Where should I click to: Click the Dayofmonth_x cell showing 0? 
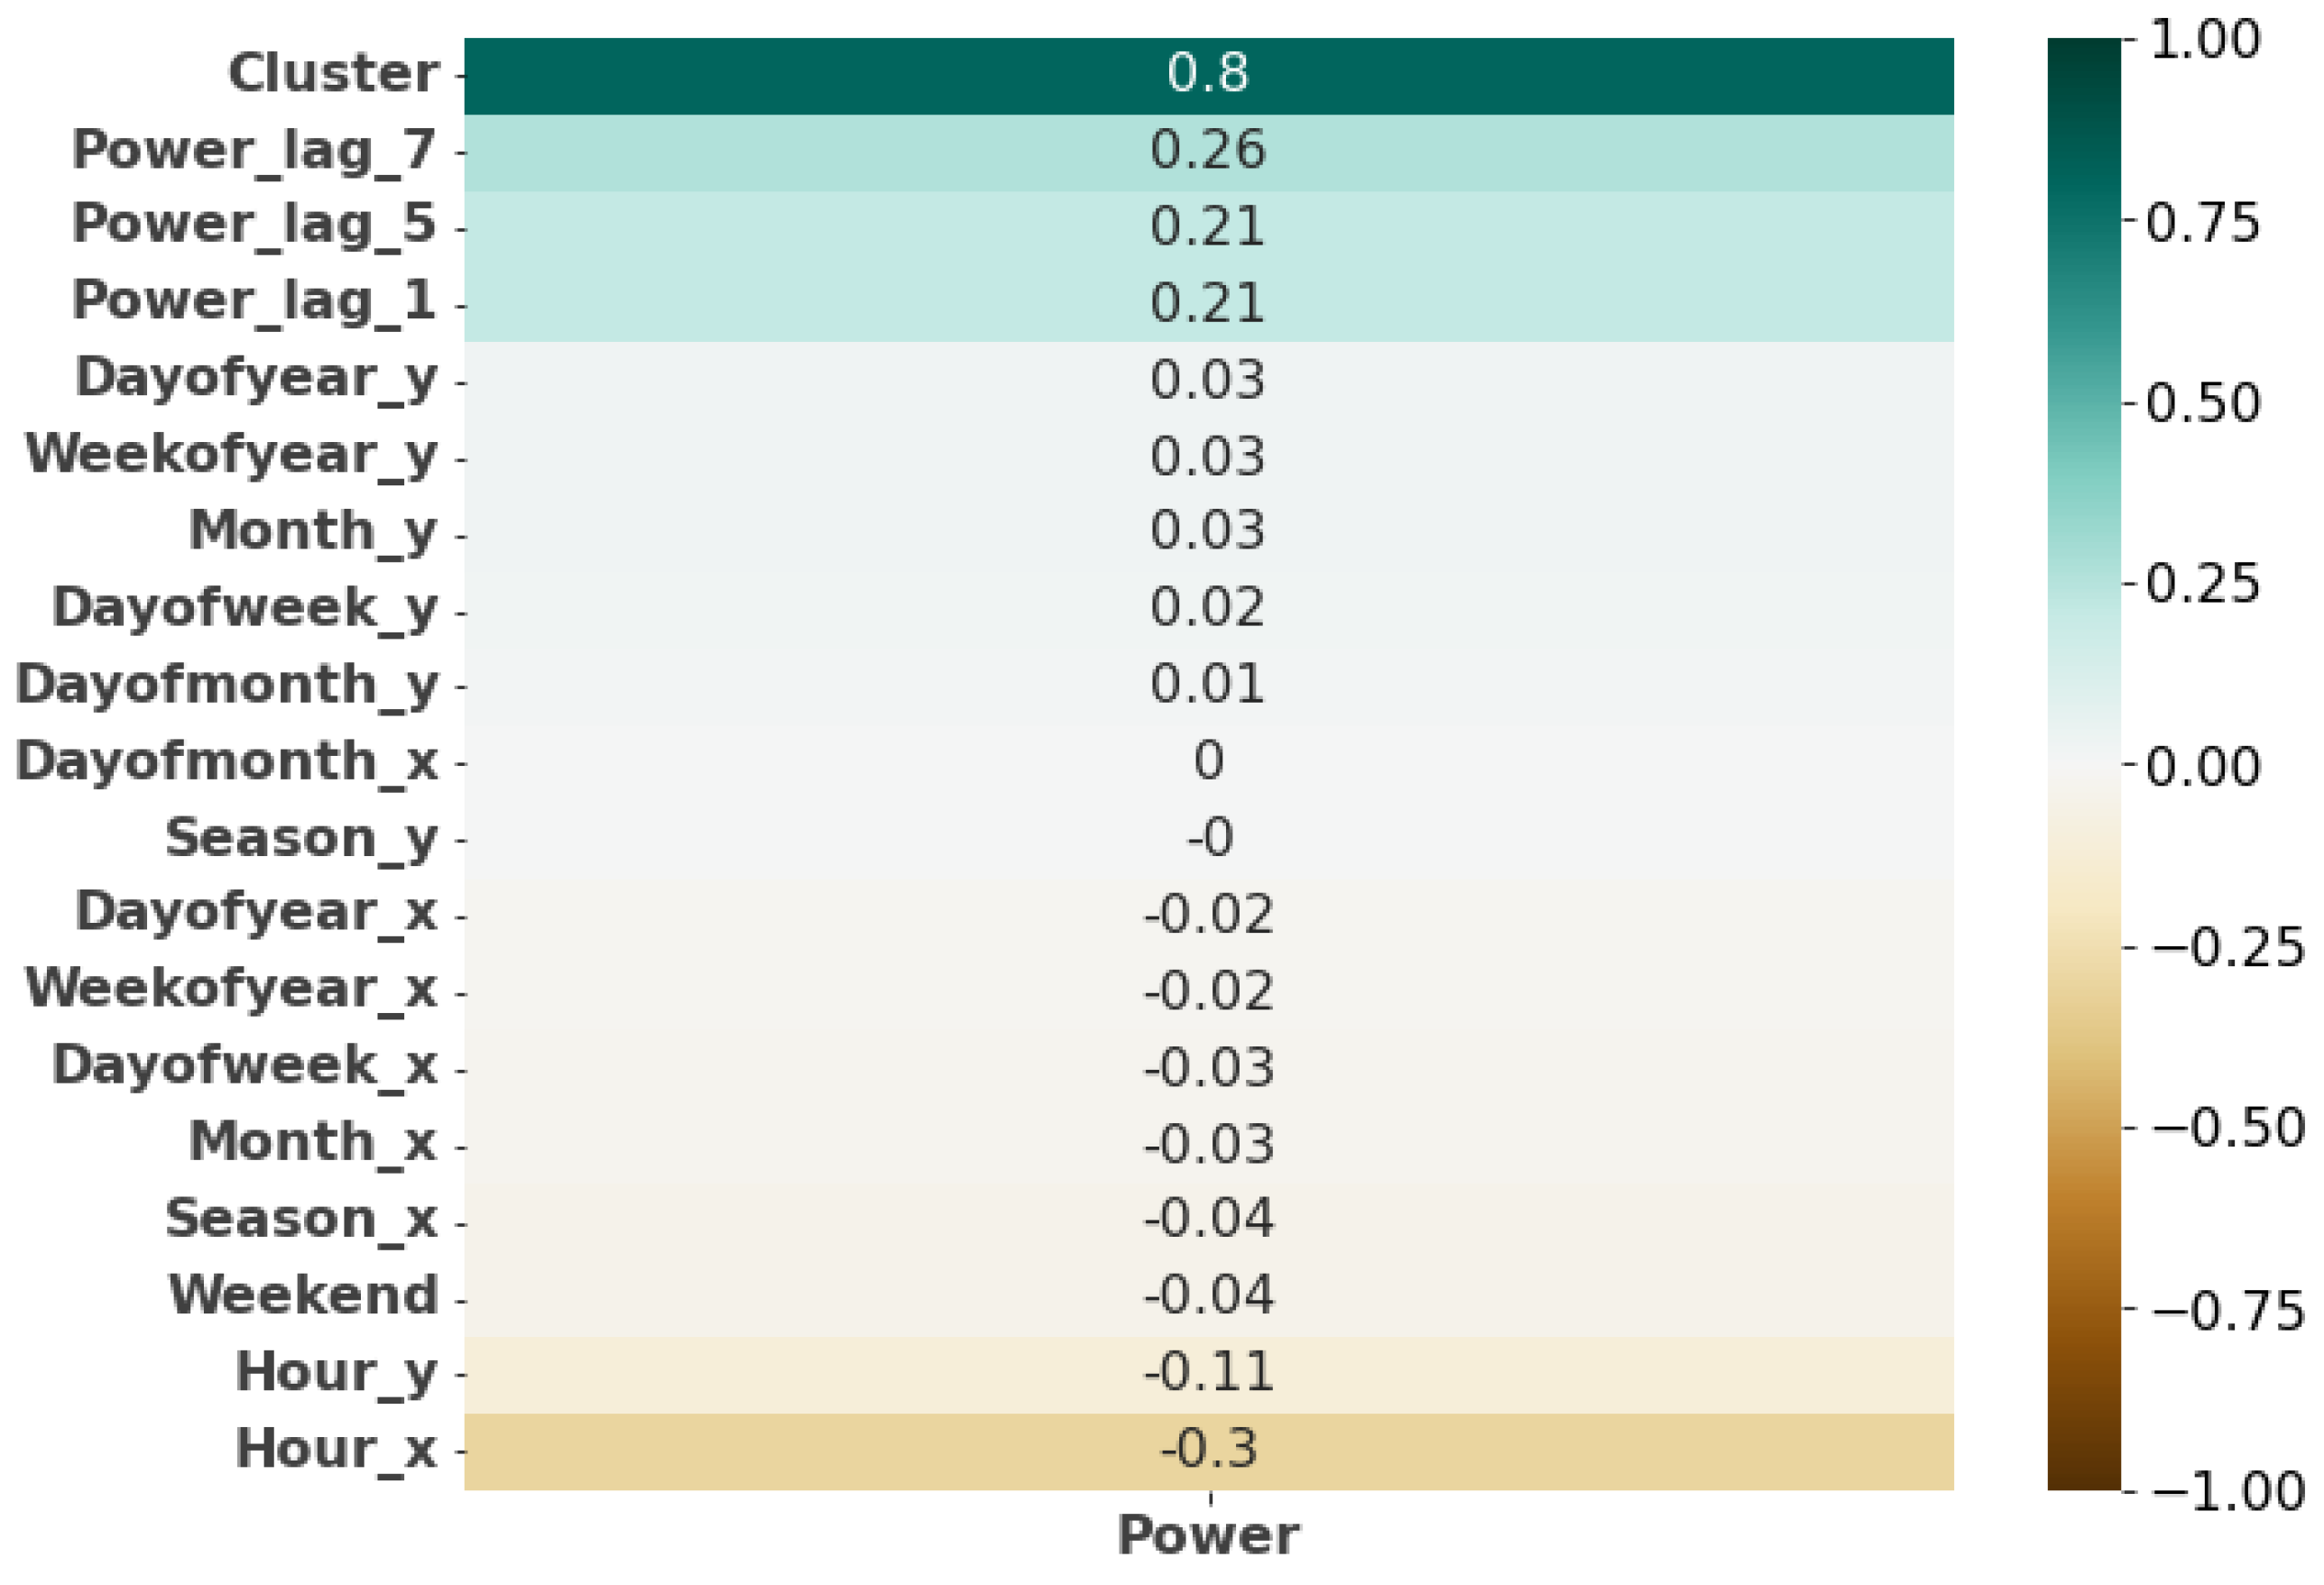click(1208, 762)
